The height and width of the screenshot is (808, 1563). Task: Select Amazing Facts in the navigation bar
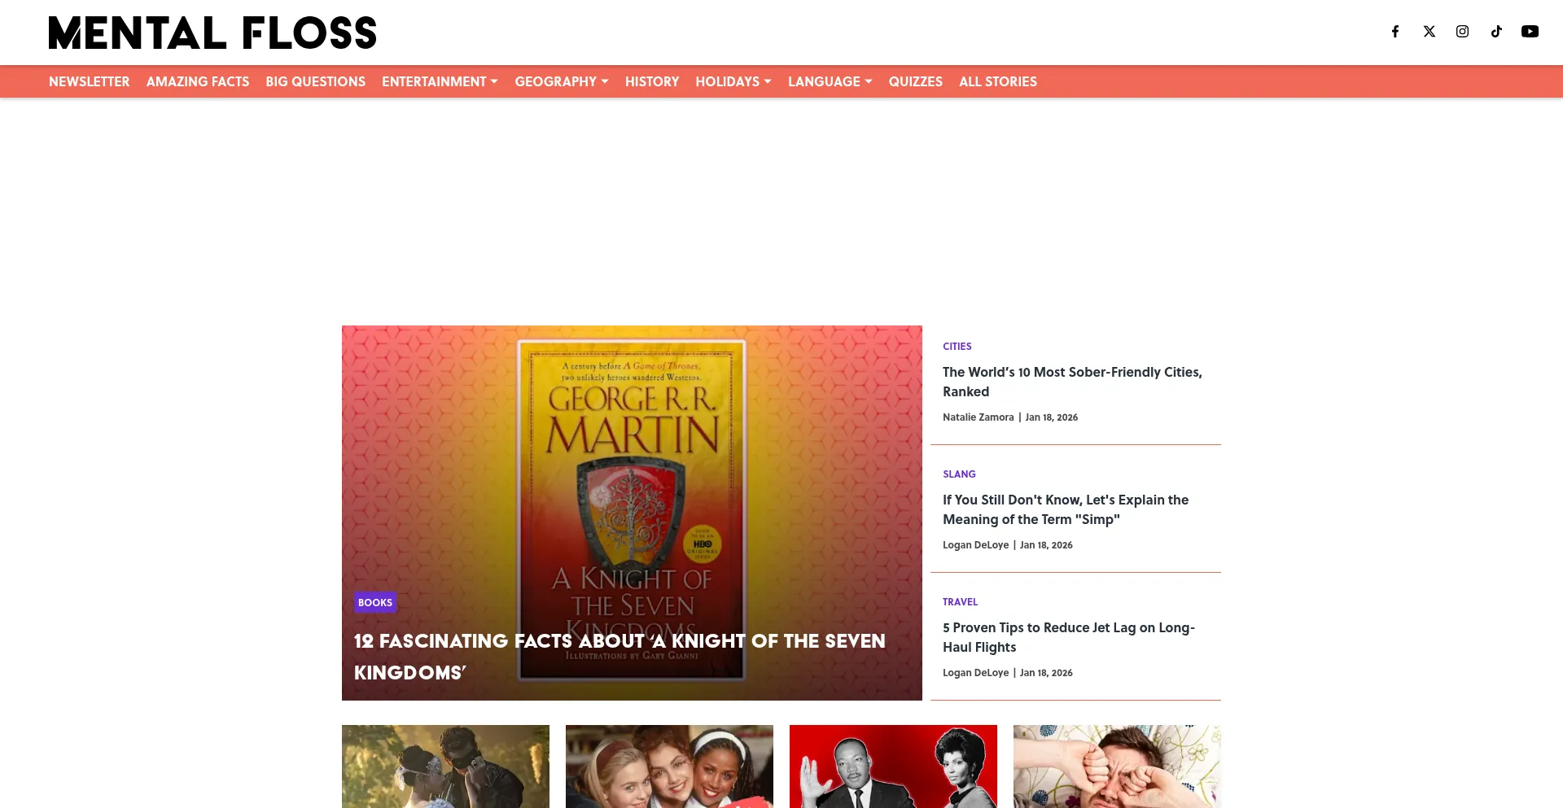(198, 81)
